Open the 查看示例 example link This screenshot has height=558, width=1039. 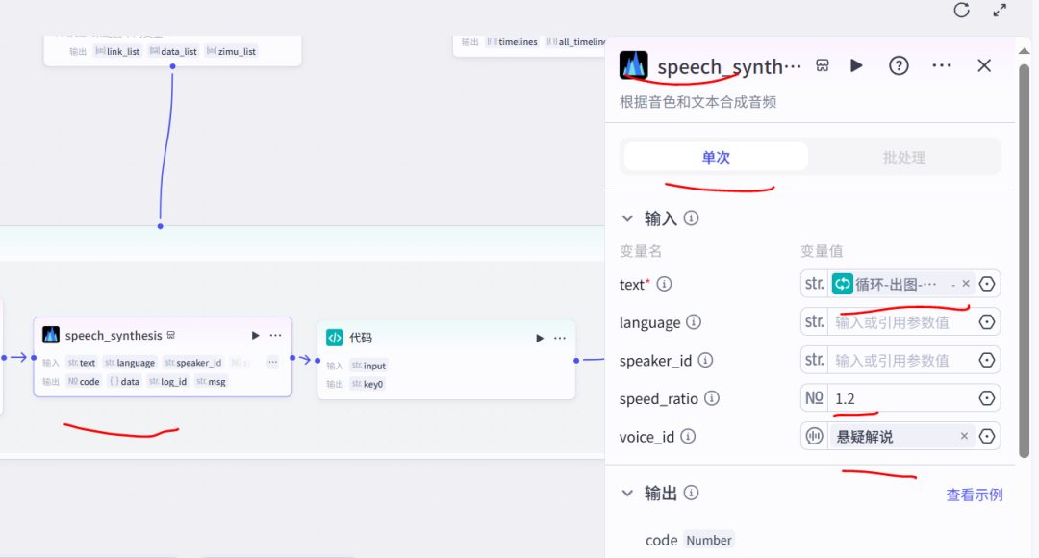(974, 494)
